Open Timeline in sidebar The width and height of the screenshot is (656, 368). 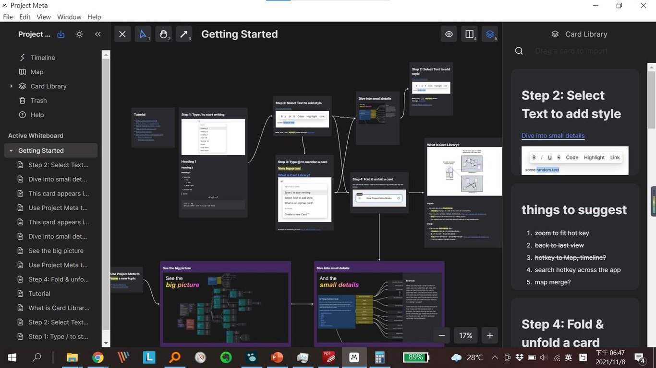click(43, 57)
